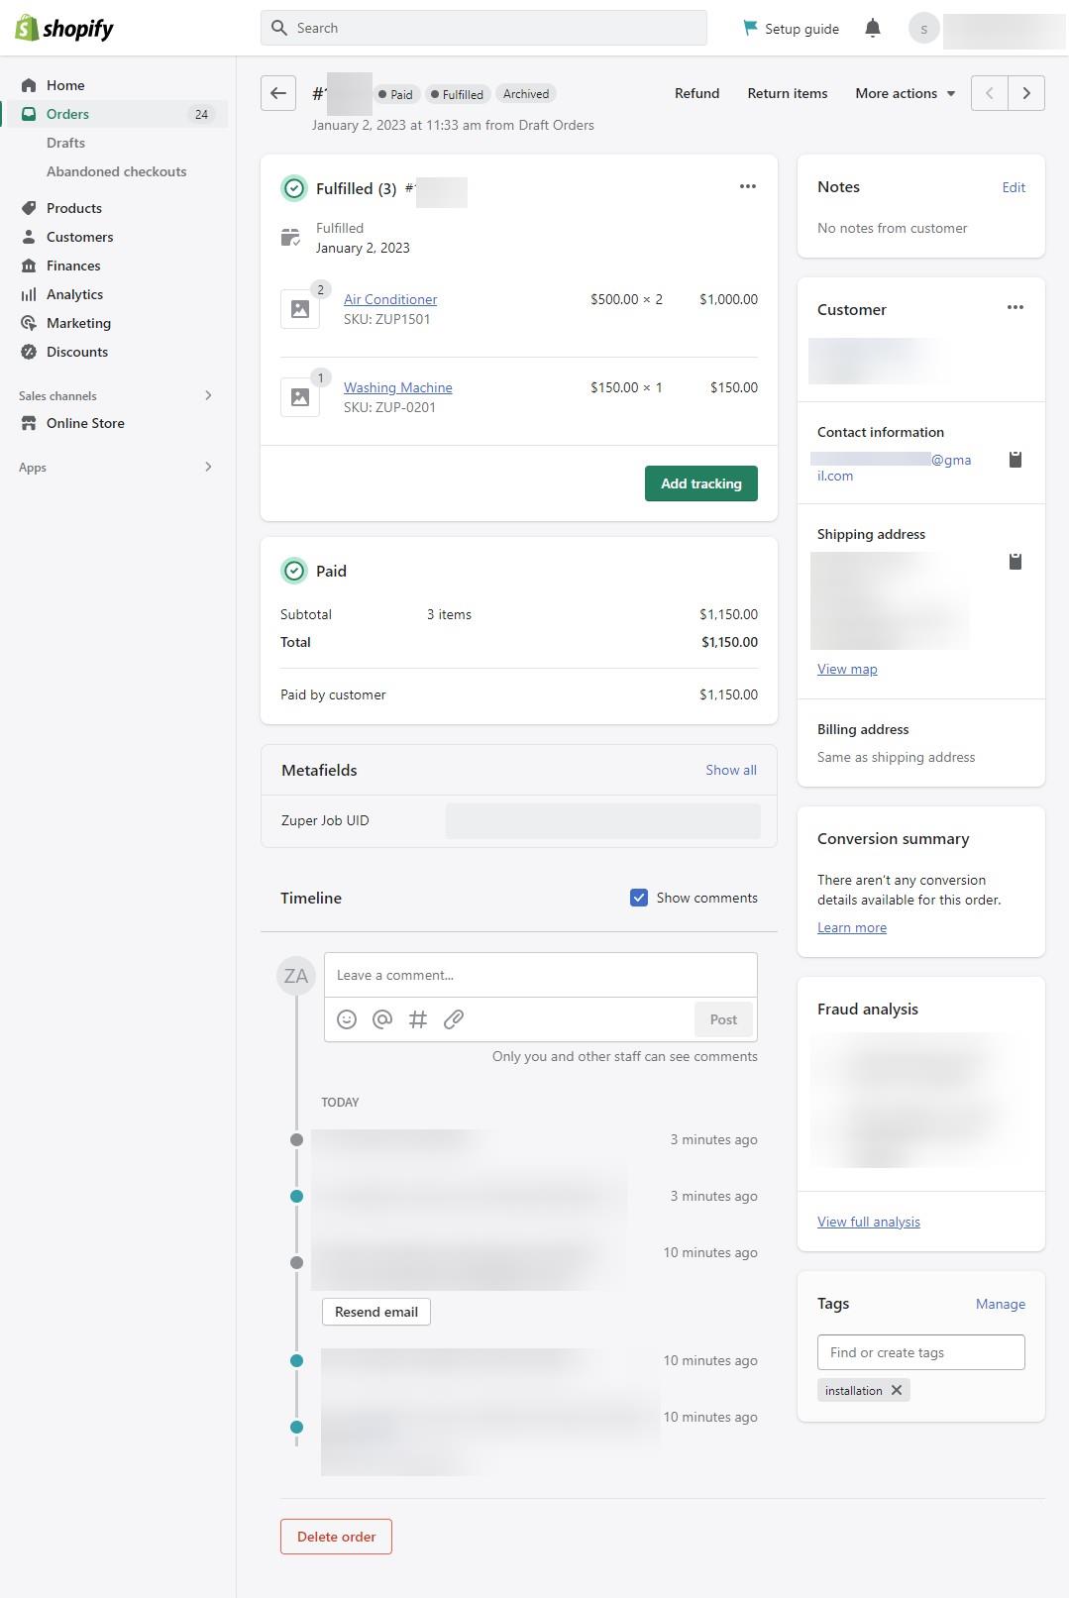Insert an emoji in the comment

pos(347,1019)
